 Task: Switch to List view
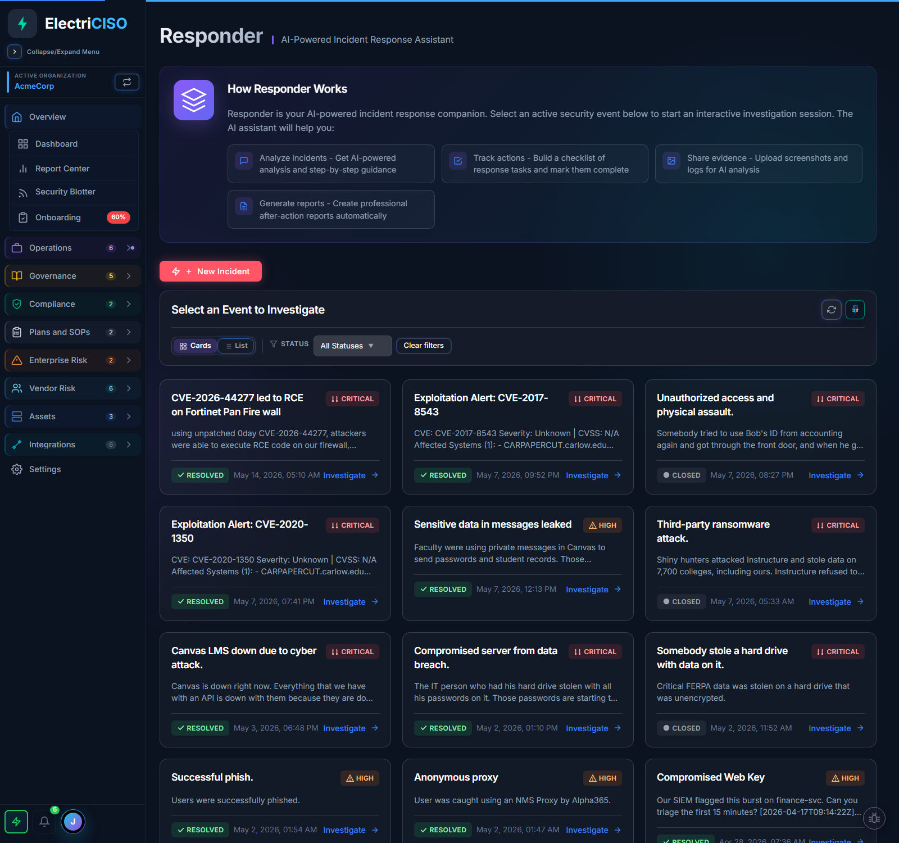tap(237, 346)
